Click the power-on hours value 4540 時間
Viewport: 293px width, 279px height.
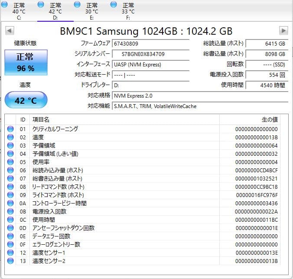pos(267,85)
